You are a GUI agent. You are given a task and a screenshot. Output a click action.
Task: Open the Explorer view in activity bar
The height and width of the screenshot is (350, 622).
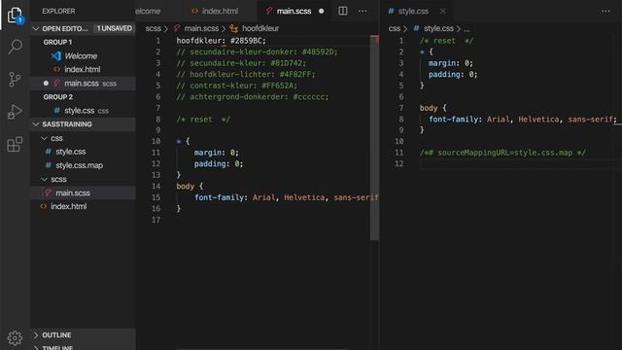click(x=15, y=16)
